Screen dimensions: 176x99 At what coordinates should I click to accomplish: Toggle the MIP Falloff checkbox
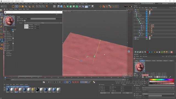click(x=25, y=21)
